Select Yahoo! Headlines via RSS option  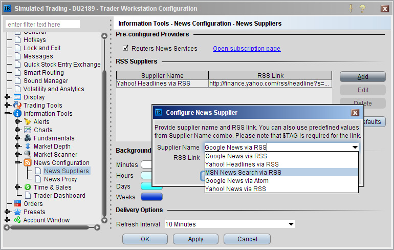(281, 164)
